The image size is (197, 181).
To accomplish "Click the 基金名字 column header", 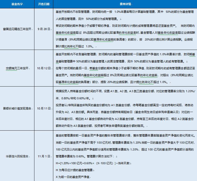I will (x=17, y=4).
